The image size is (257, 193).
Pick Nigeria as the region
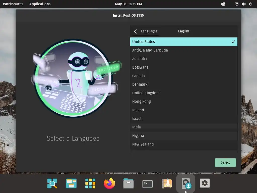click(184, 135)
